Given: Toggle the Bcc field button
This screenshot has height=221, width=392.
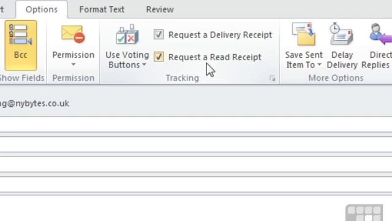Looking at the screenshot, I should (20, 45).
